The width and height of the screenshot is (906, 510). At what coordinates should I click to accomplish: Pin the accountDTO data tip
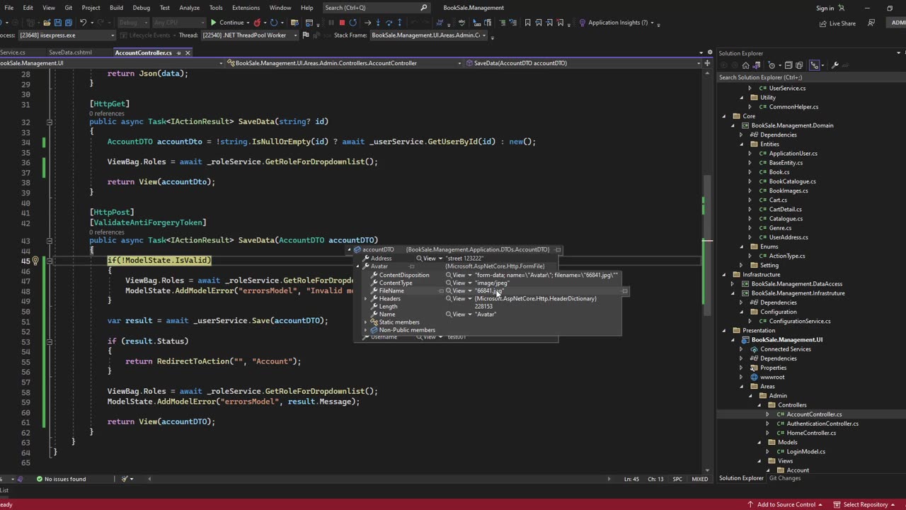(x=558, y=249)
